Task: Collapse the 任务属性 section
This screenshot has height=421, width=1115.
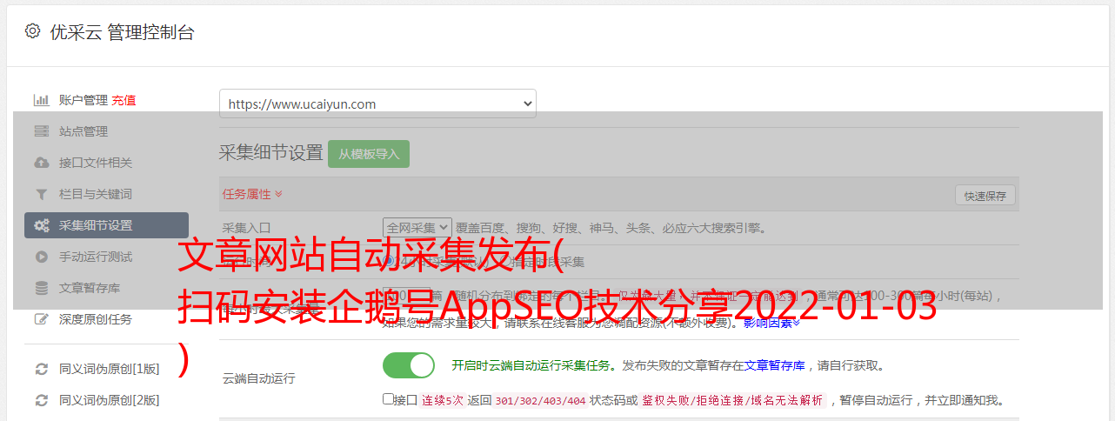Action: [252, 194]
